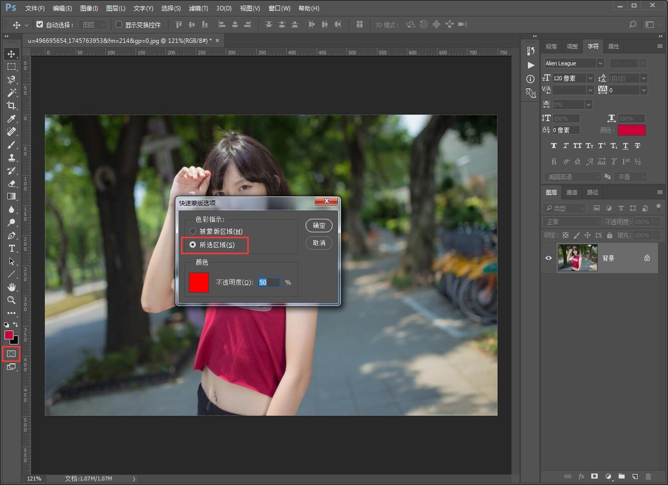Select the Eyedropper tool
Image resolution: width=668 pixels, height=485 pixels.
(x=11, y=119)
